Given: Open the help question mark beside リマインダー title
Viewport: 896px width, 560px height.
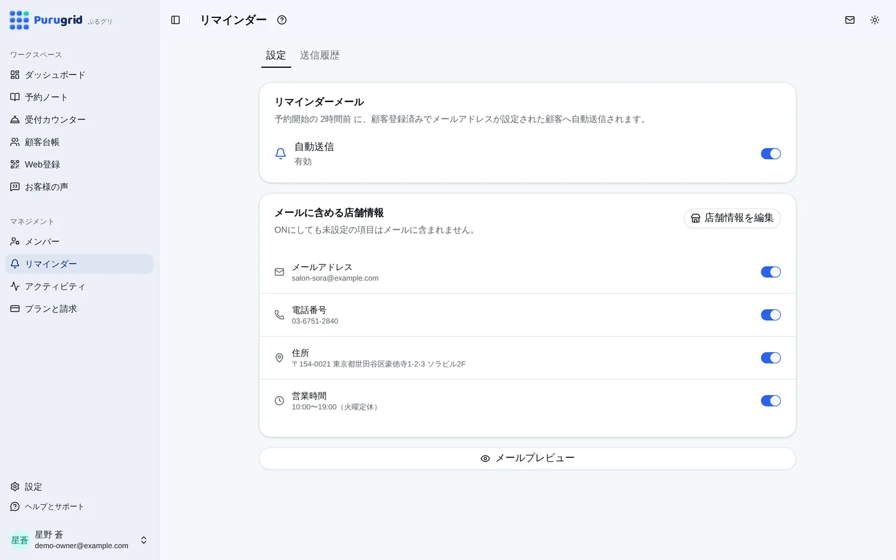Looking at the screenshot, I should pyautogui.click(x=282, y=20).
